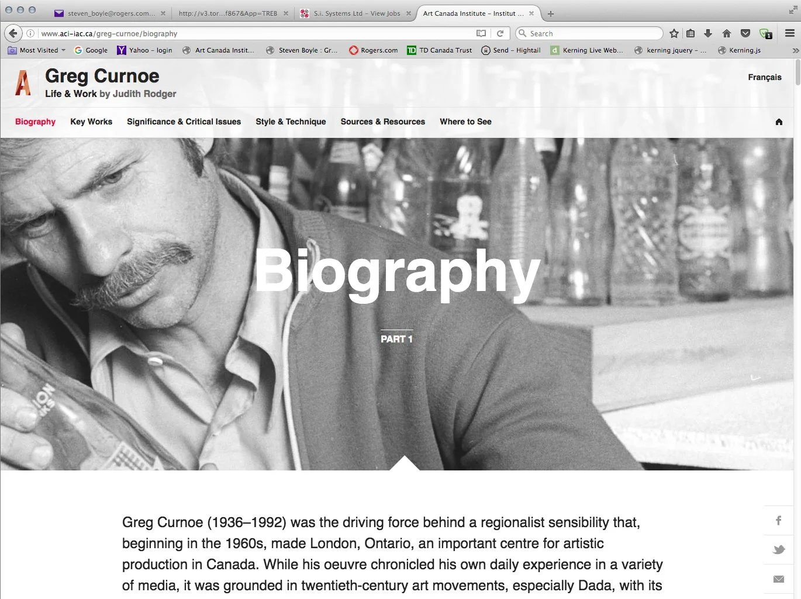Open the Rogers.com bookmark
Screen dimensions: 801x599
374,50
